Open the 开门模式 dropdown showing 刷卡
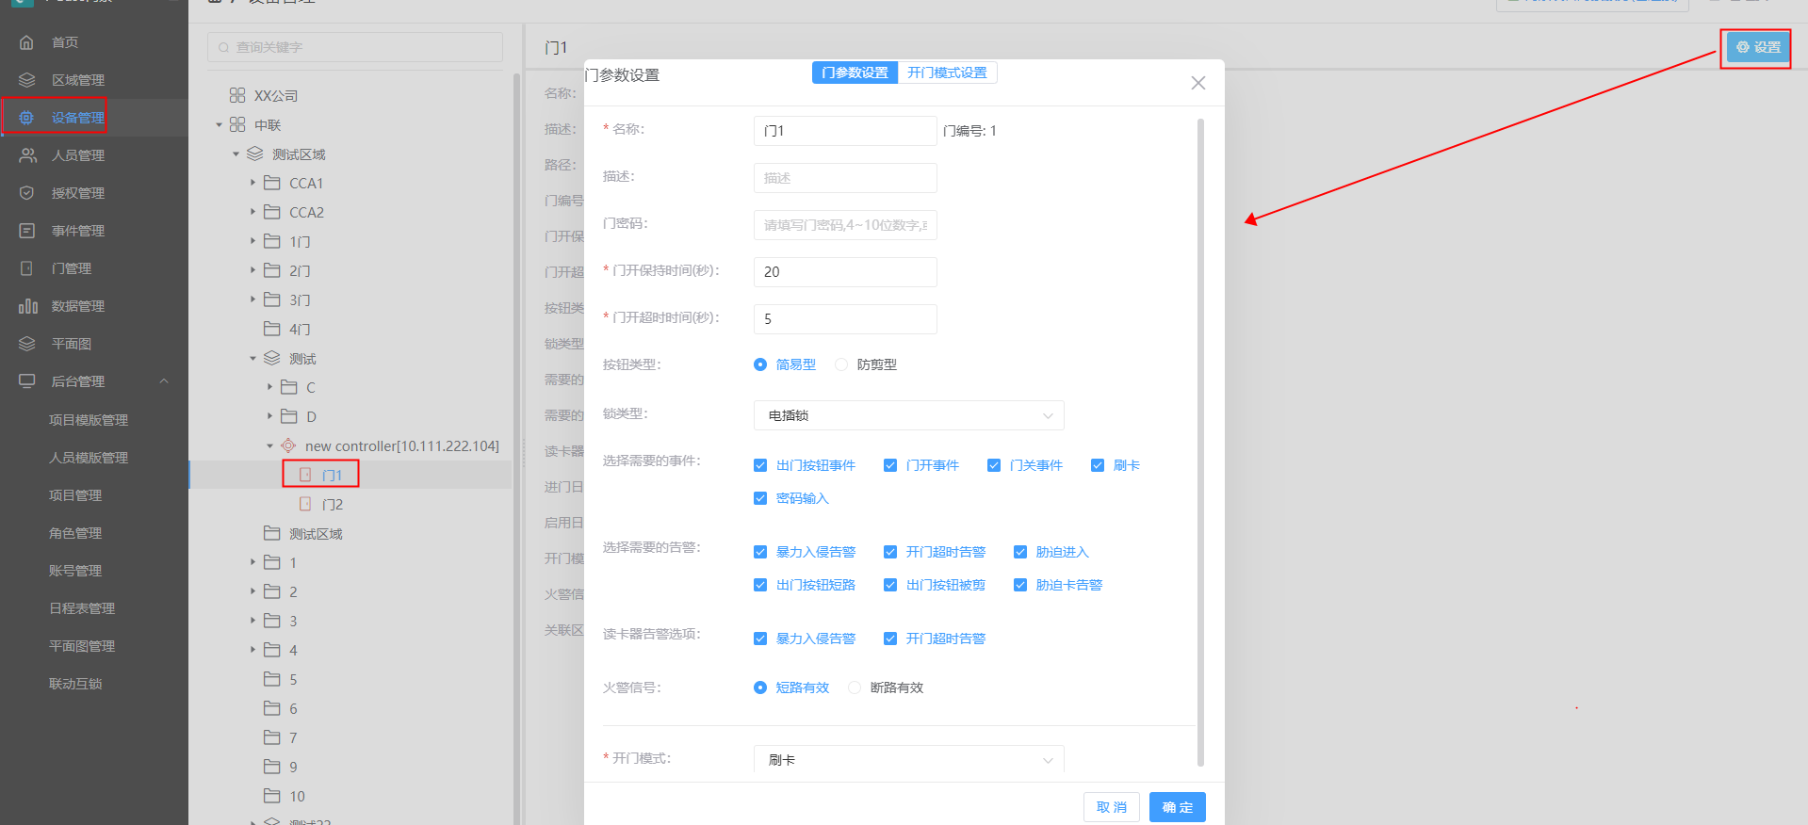Screen dimensions: 1808x825 [909, 759]
